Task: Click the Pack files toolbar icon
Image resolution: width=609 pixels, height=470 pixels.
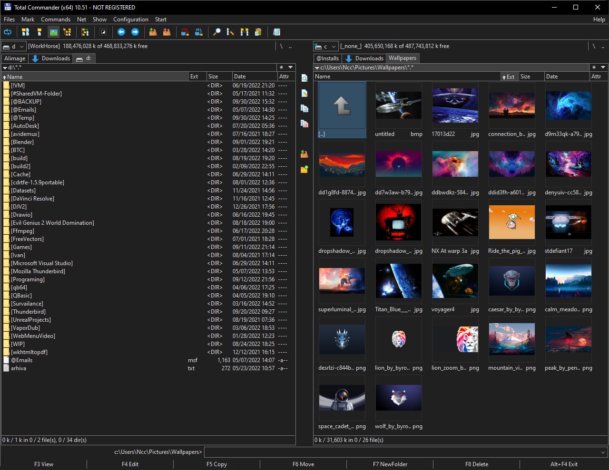Action: click(x=153, y=32)
